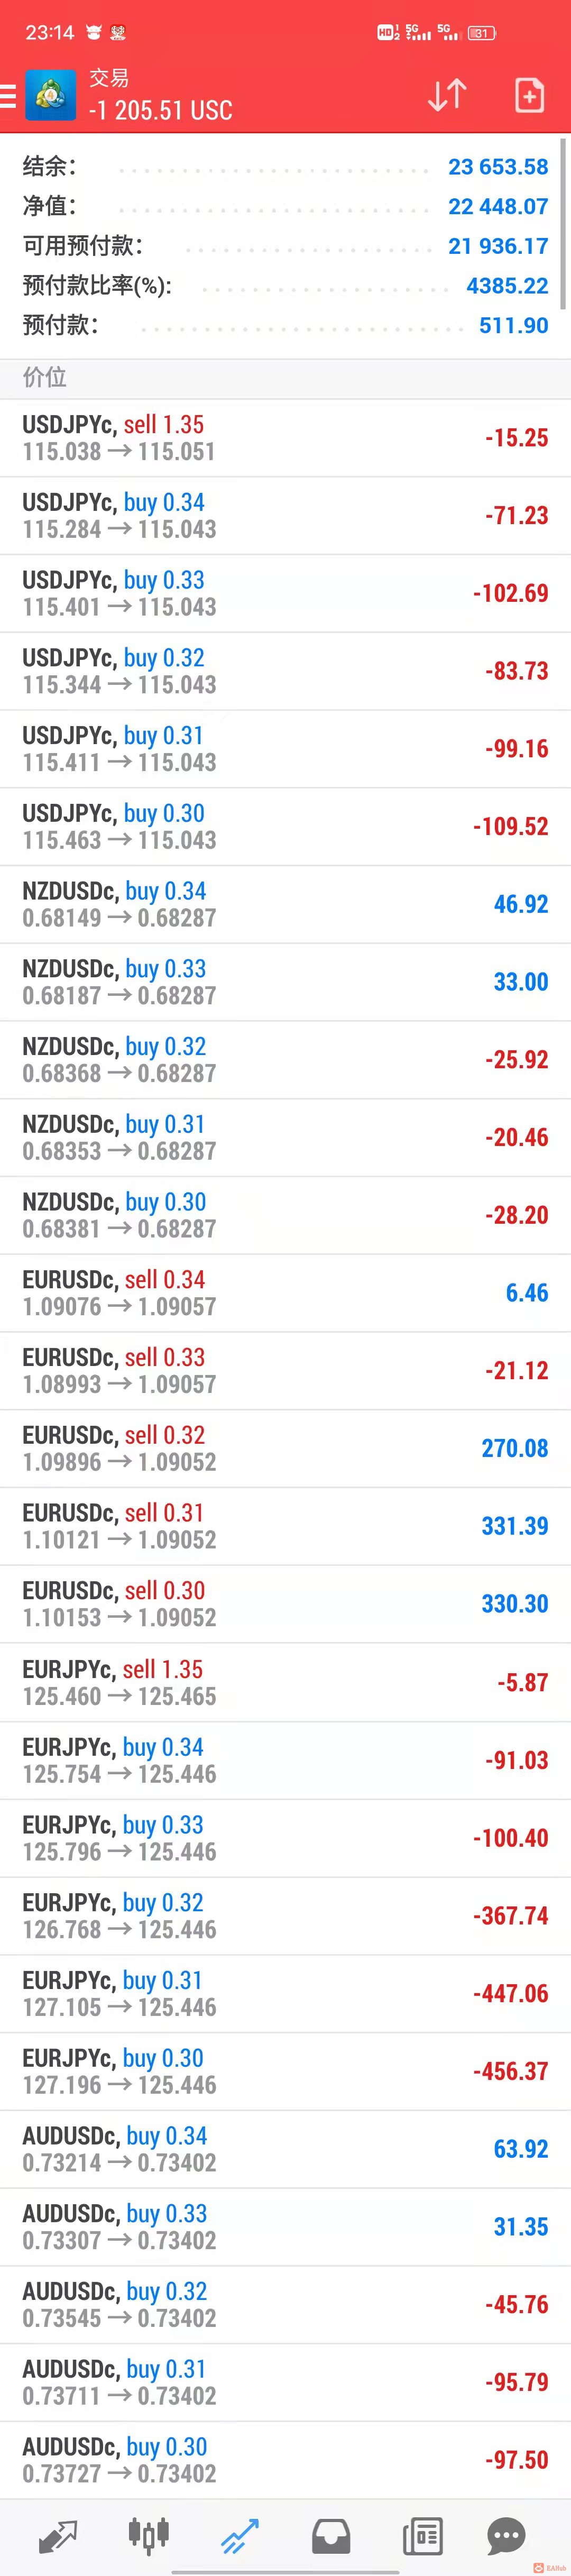This screenshot has width=571, height=2576.
Task: Open the sort arrows icon
Action: [447, 96]
